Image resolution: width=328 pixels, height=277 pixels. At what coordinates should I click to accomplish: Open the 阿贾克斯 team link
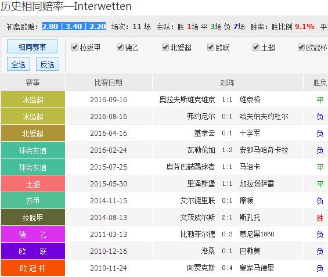point(201,268)
